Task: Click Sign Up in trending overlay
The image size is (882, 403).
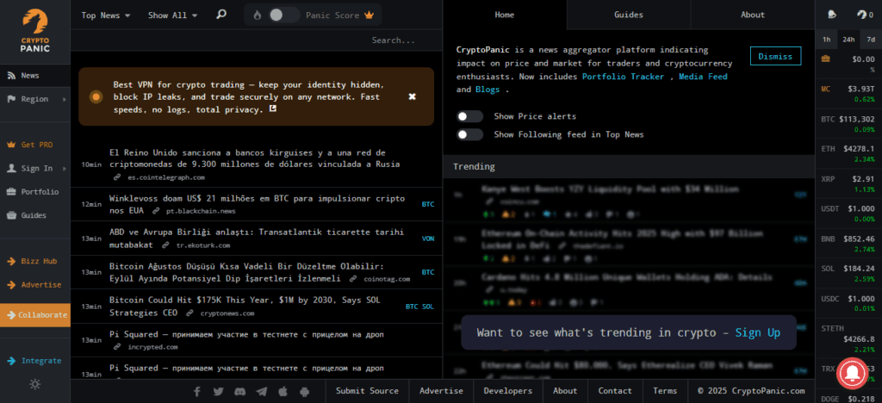Action: [757, 332]
